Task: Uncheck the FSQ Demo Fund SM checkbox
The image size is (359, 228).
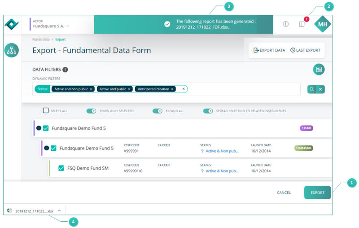Action: coord(61,168)
